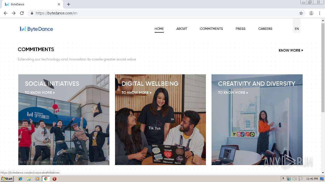Open the ABOUT nav item

(x=182, y=29)
